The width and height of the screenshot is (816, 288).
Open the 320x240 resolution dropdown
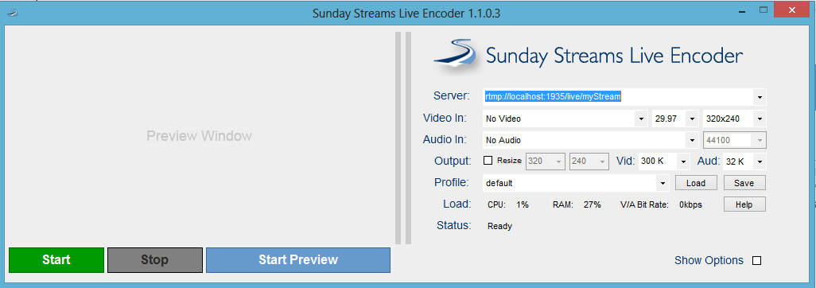point(760,119)
